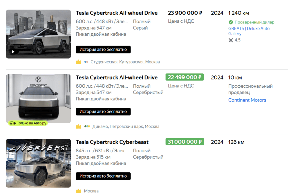The width and height of the screenshot is (297, 195).
Task: Click the green 22 499 000 ₽ price badge
Action: click(184, 77)
